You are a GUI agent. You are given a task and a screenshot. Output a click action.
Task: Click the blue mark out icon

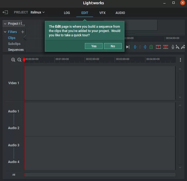pyautogui.click(x=145, y=47)
